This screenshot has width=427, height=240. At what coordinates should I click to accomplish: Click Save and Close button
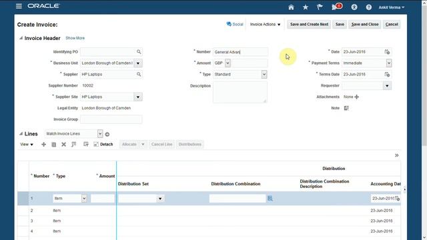[365, 24]
